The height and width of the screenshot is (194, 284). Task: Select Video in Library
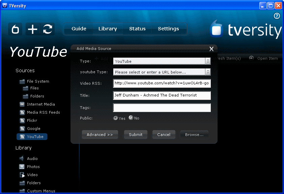pos(32,175)
